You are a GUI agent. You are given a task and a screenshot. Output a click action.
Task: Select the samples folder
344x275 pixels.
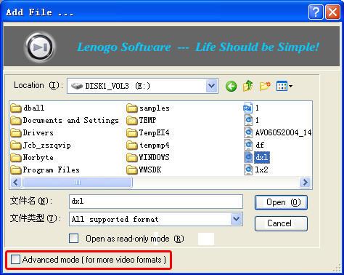tap(148, 108)
